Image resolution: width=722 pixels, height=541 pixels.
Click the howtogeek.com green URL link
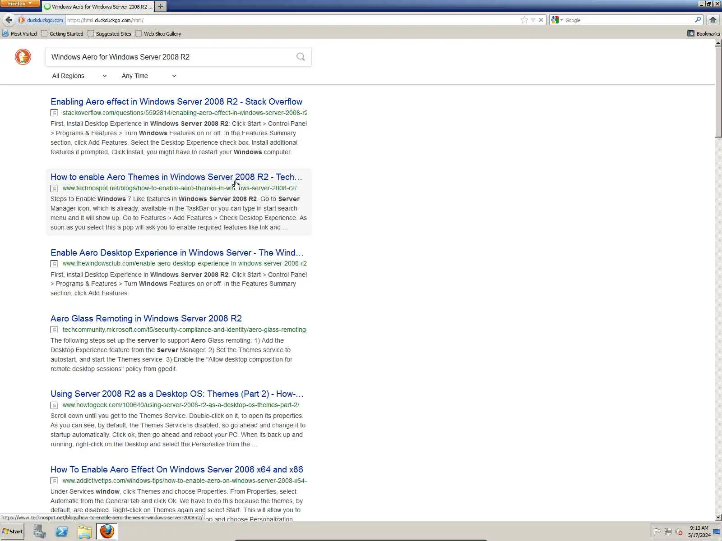click(x=181, y=405)
